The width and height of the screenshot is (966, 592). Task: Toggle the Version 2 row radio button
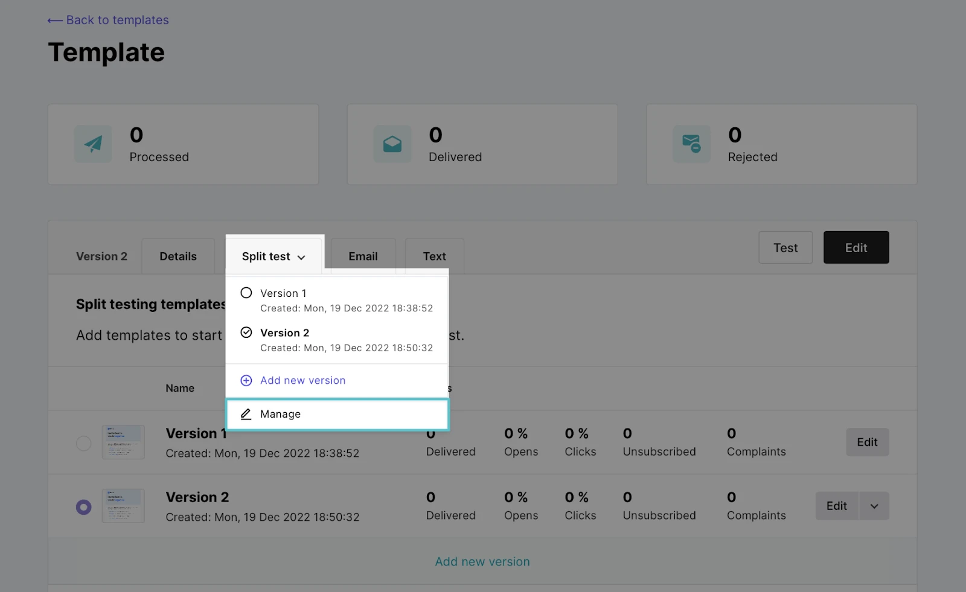click(x=84, y=507)
